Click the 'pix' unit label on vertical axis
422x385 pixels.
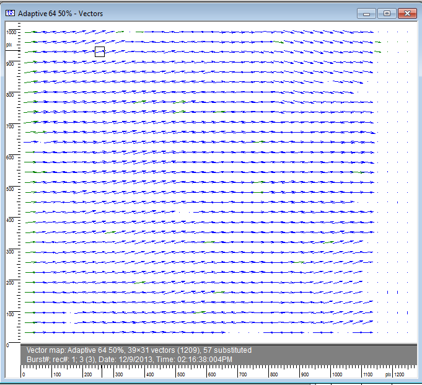click(x=9, y=45)
